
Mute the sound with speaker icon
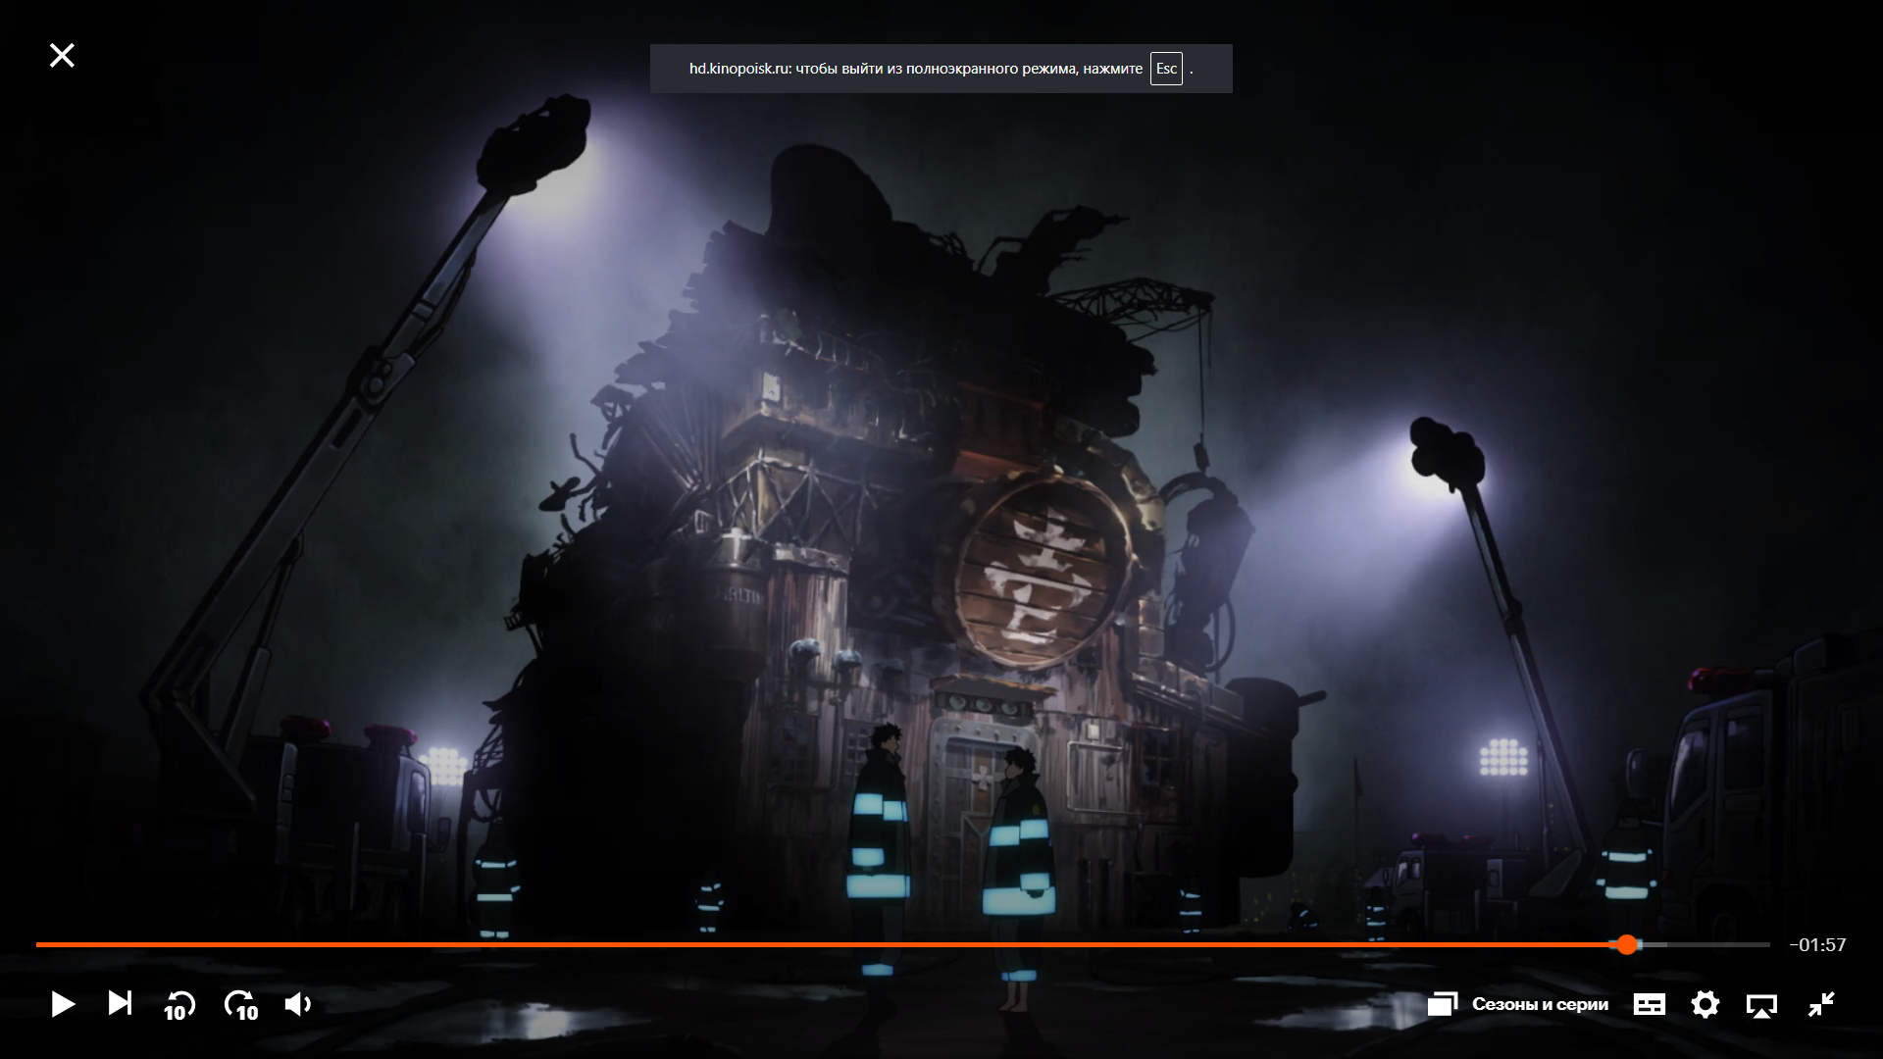pyautogui.click(x=297, y=1004)
